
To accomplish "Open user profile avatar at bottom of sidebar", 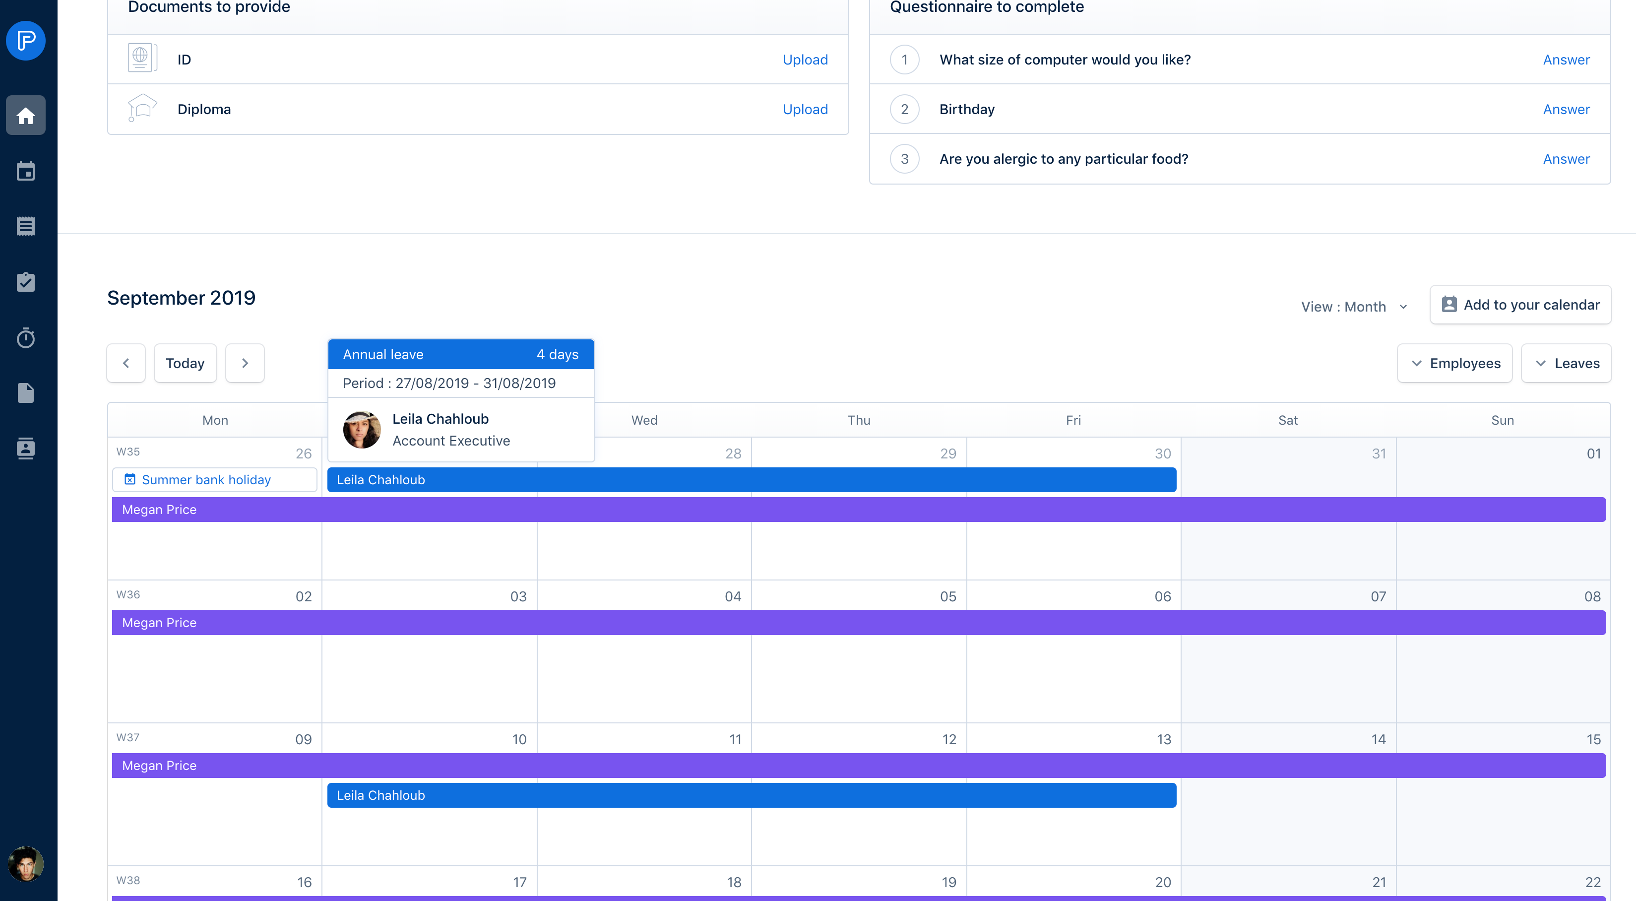I will (25, 864).
